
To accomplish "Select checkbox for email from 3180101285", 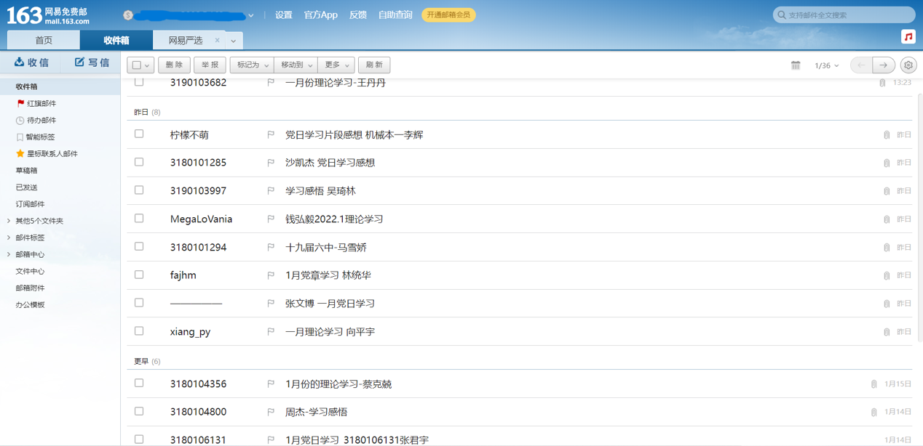I will [x=139, y=162].
